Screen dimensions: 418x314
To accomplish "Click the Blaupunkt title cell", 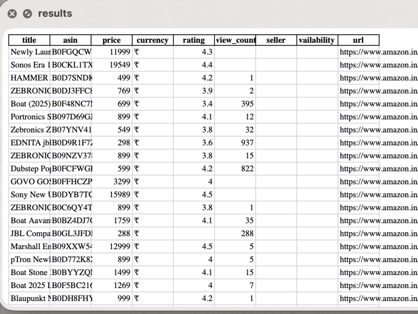I will 29,298.
